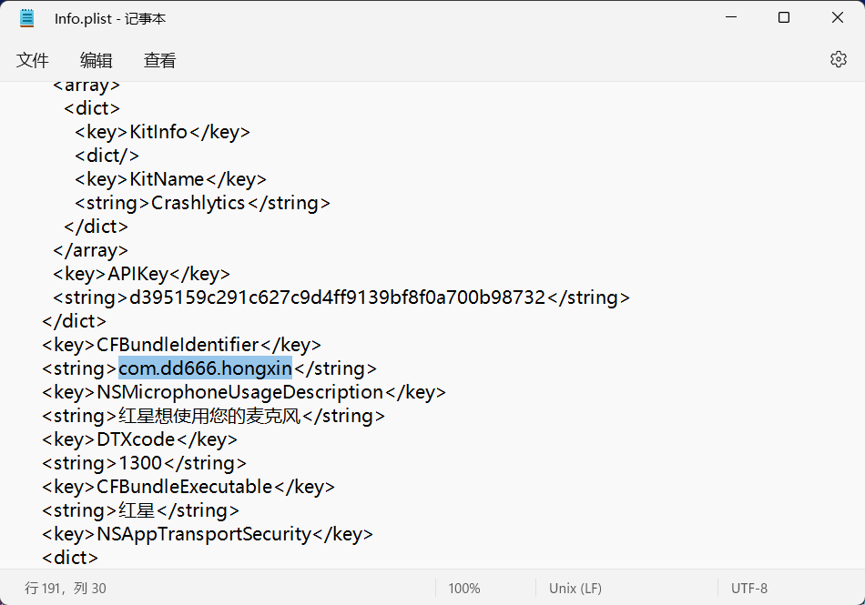Image resolution: width=865 pixels, height=605 pixels.
Task: Click the UTF-8 encoding indicator
Action: pos(749,589)
